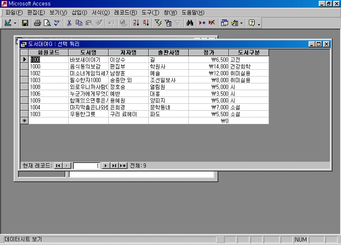Open the 도움말(H) menu

pyautogui.click(x=193, y=13)
